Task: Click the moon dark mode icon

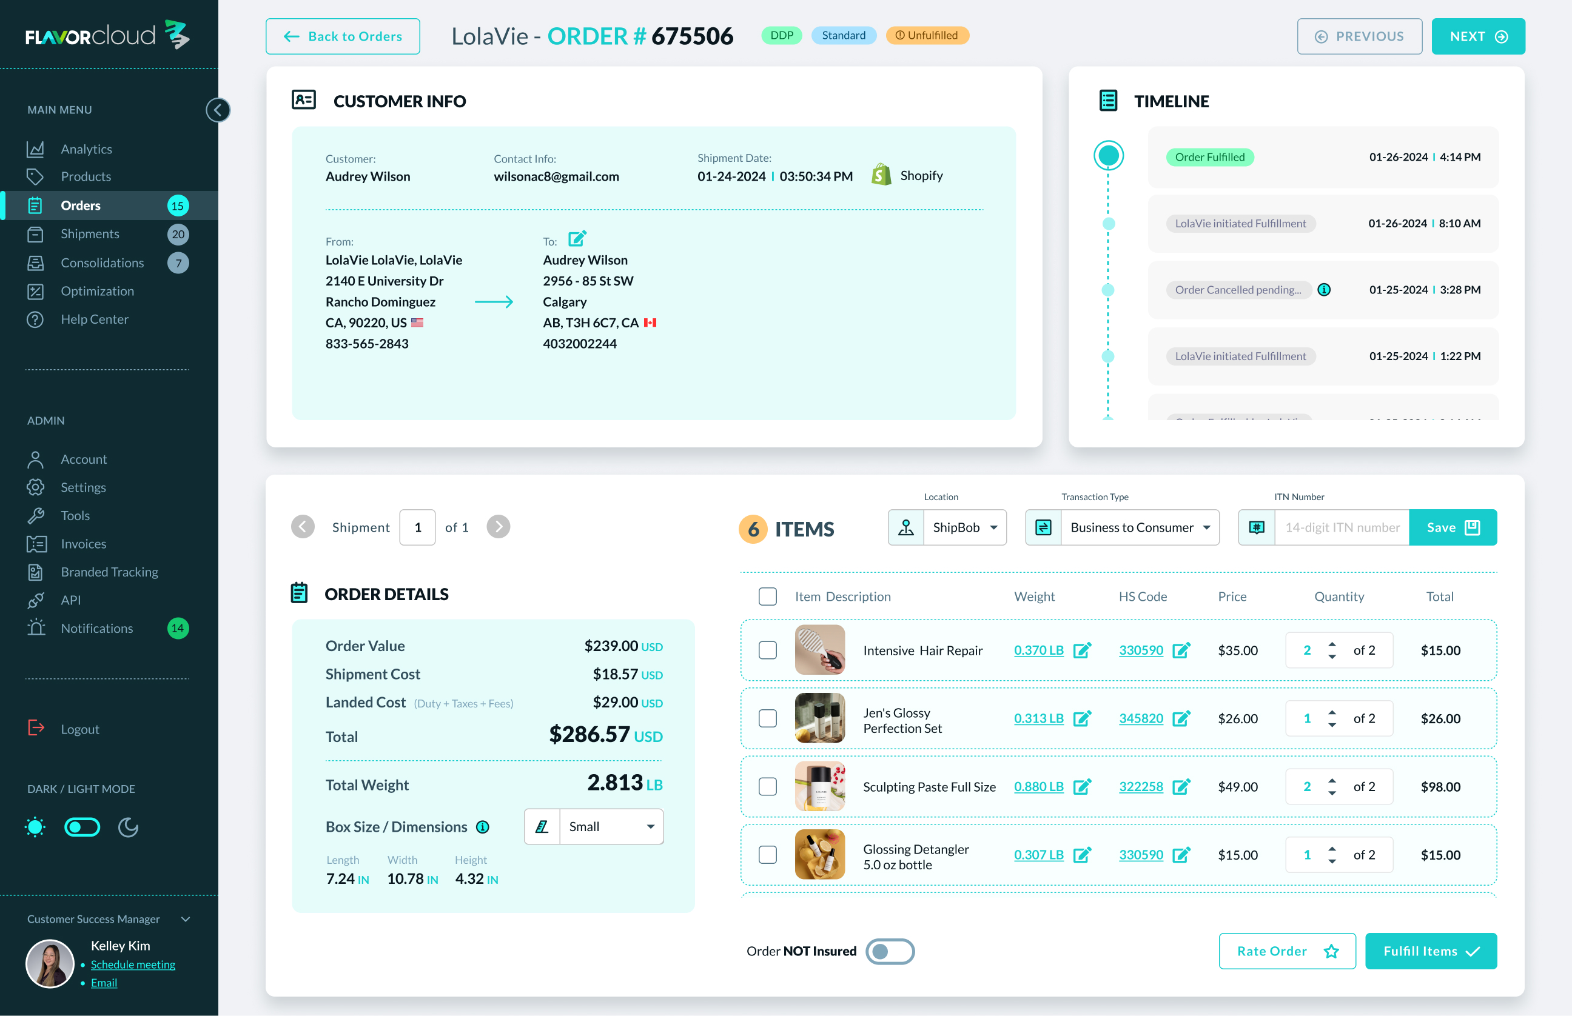Action: coord(128,827)
